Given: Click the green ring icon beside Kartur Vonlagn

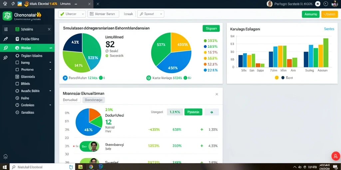Looking at the screenshot, I should tap(149, 78).
